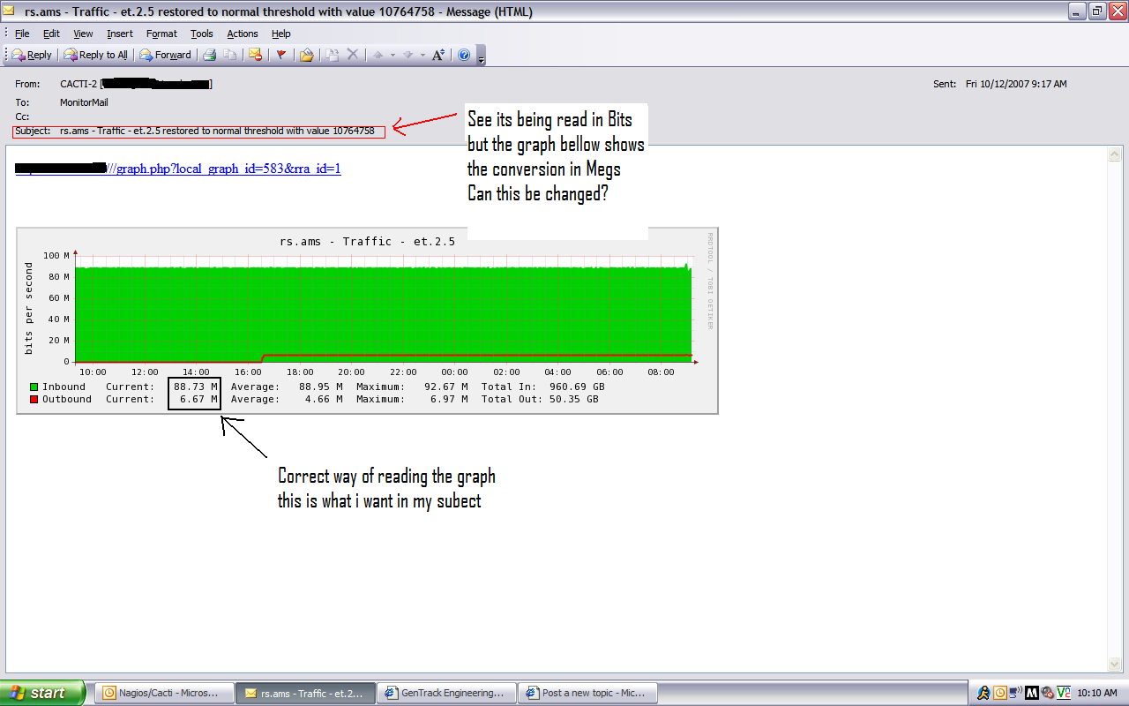
Task: Click the green Inbound legend swatch
Action: click(34, 387)
